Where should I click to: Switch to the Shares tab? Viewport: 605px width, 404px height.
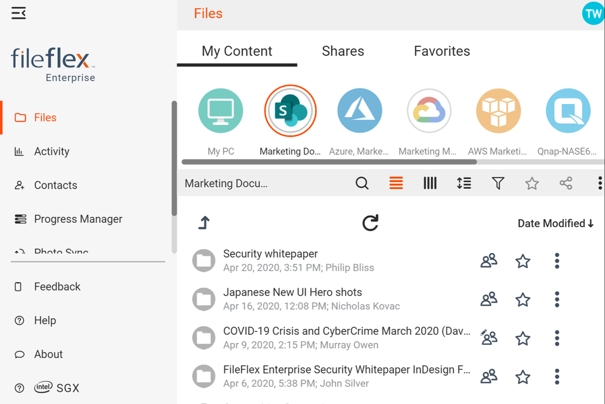coord(343,51)
